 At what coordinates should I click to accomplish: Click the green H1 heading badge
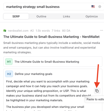9,62
